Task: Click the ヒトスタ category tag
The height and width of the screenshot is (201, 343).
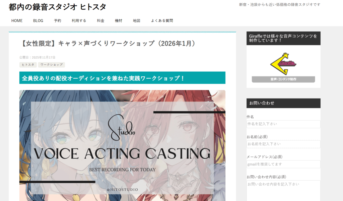Action: click(28, 65)
